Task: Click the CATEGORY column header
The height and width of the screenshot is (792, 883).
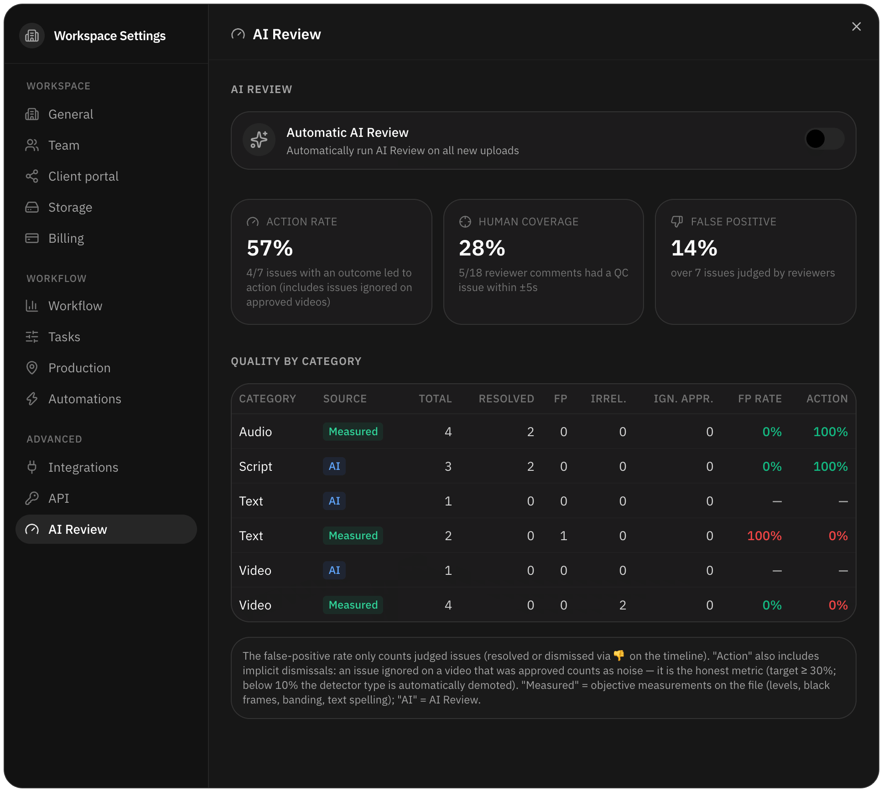Action: (268, 399)
